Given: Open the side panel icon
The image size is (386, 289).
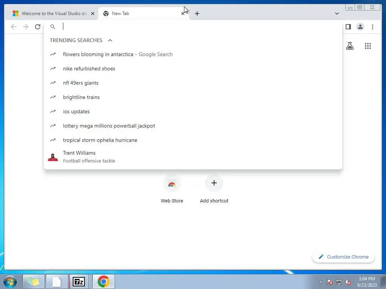Looking at the screenshot, I should click(348, 27).
